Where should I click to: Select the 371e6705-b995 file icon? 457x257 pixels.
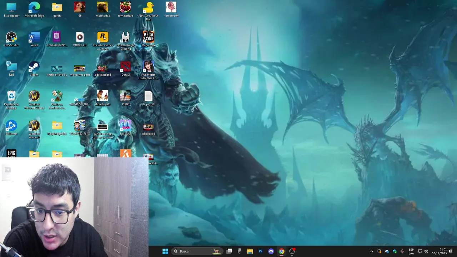point(57,39)
